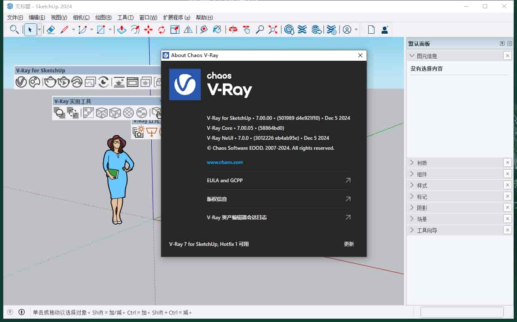Click 更新 to update V-Ray 7 Hotfix 1

click(348, 244)
